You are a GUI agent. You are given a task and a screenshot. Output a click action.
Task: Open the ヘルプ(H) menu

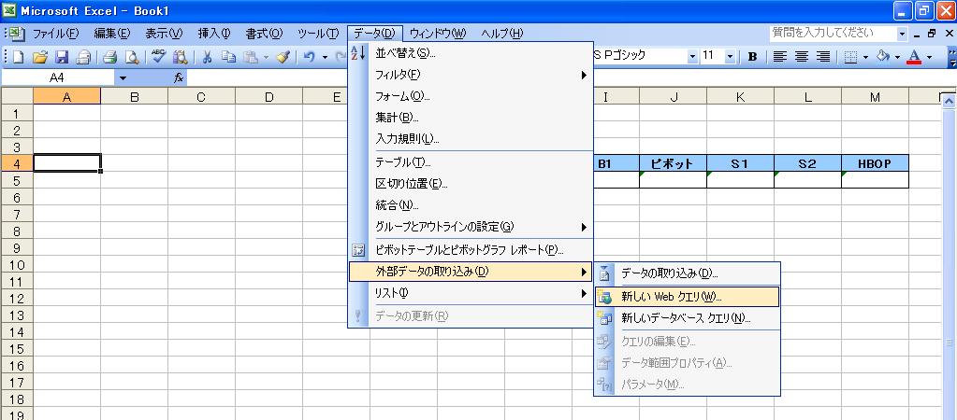click(501, 34)
